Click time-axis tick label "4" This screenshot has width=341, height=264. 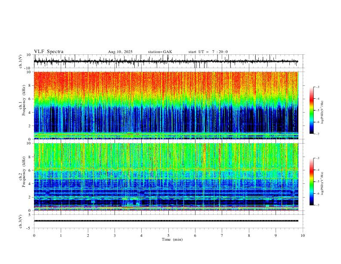(x=142, y=236)
